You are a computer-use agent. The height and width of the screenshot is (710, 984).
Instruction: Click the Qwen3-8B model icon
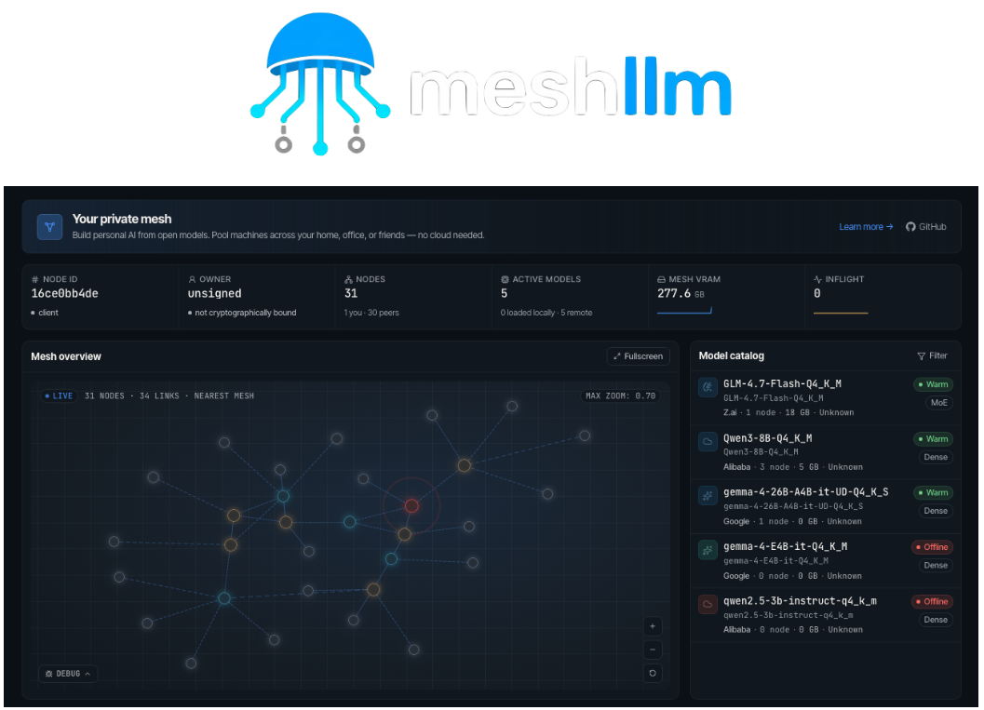tap(708, 442)
